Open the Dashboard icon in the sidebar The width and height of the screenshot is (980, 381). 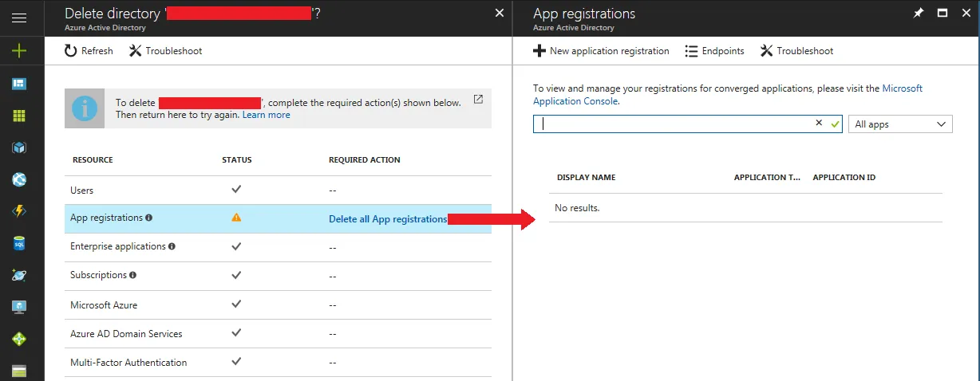pyautogui.click(x=19, y=83)
